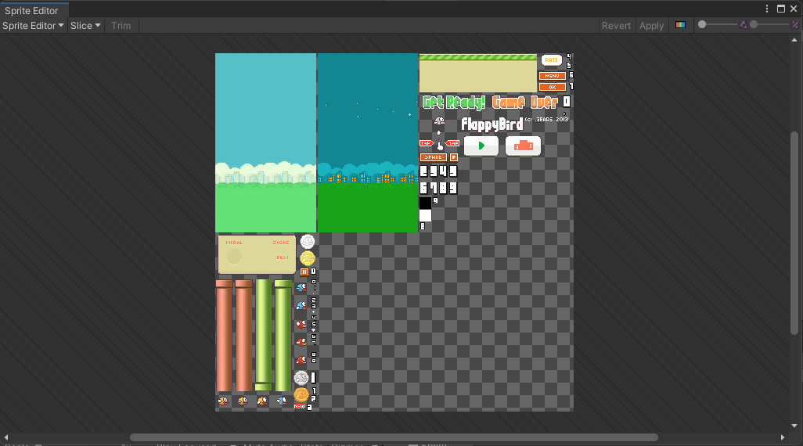Select the gold medal sprite beside panel
The width and height of the screenshot is (803, 446).
[308, 258]
